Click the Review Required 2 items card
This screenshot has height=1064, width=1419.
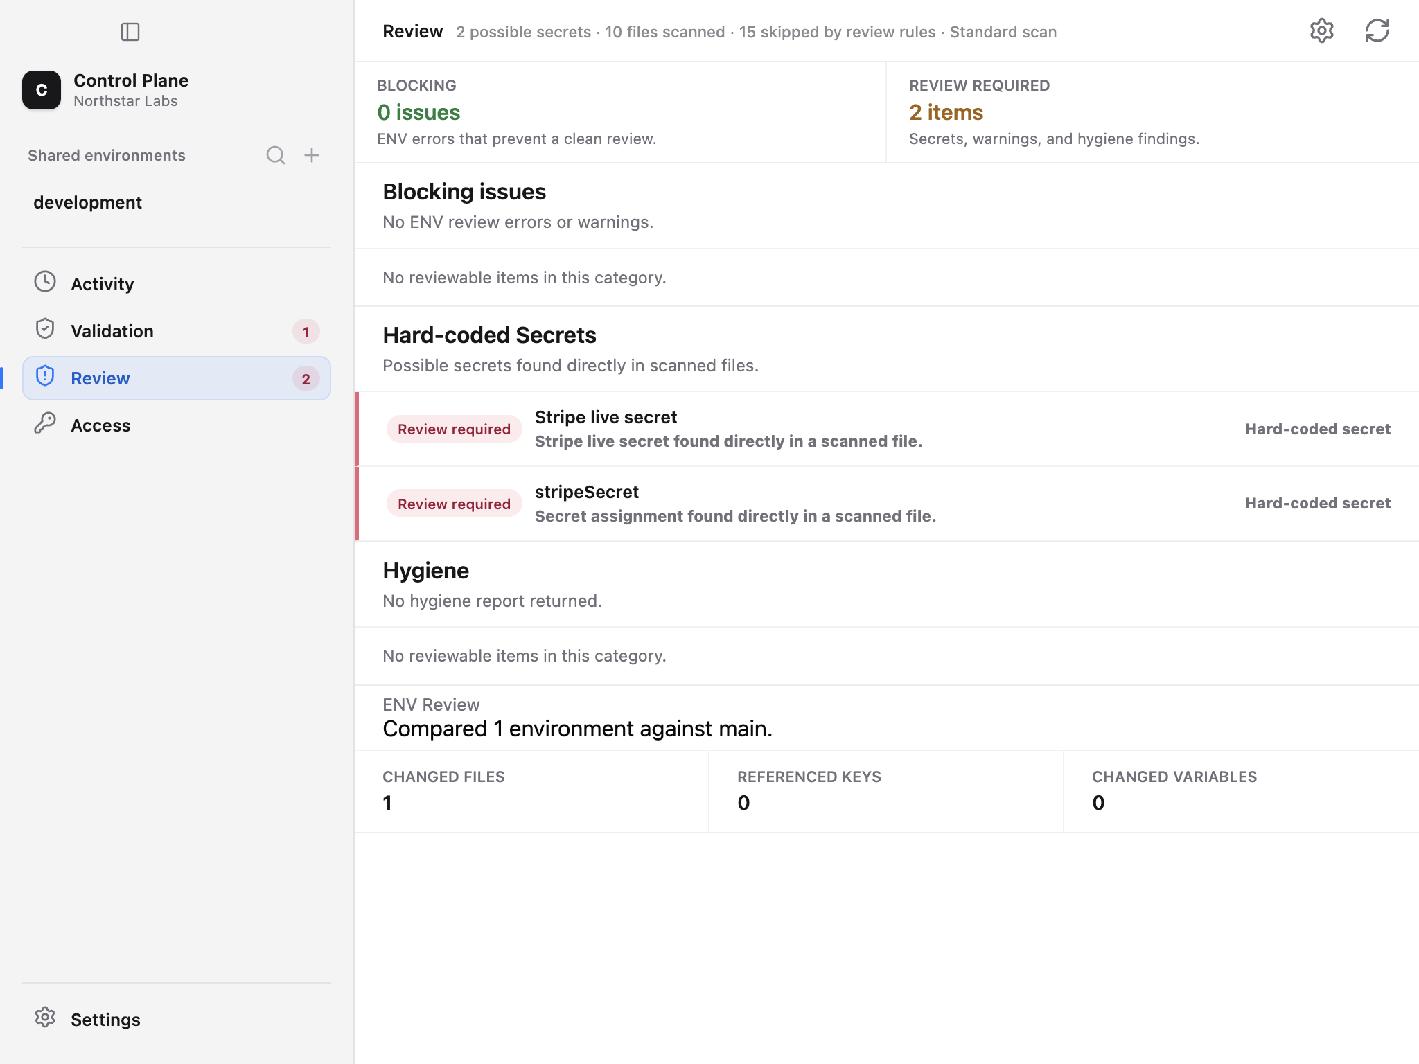click(x=1153, y=112)
